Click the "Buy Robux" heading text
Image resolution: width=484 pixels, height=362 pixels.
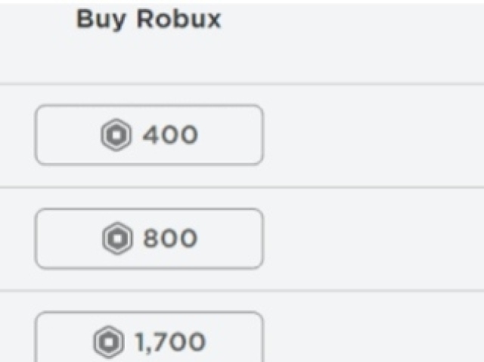pos(148,20)
